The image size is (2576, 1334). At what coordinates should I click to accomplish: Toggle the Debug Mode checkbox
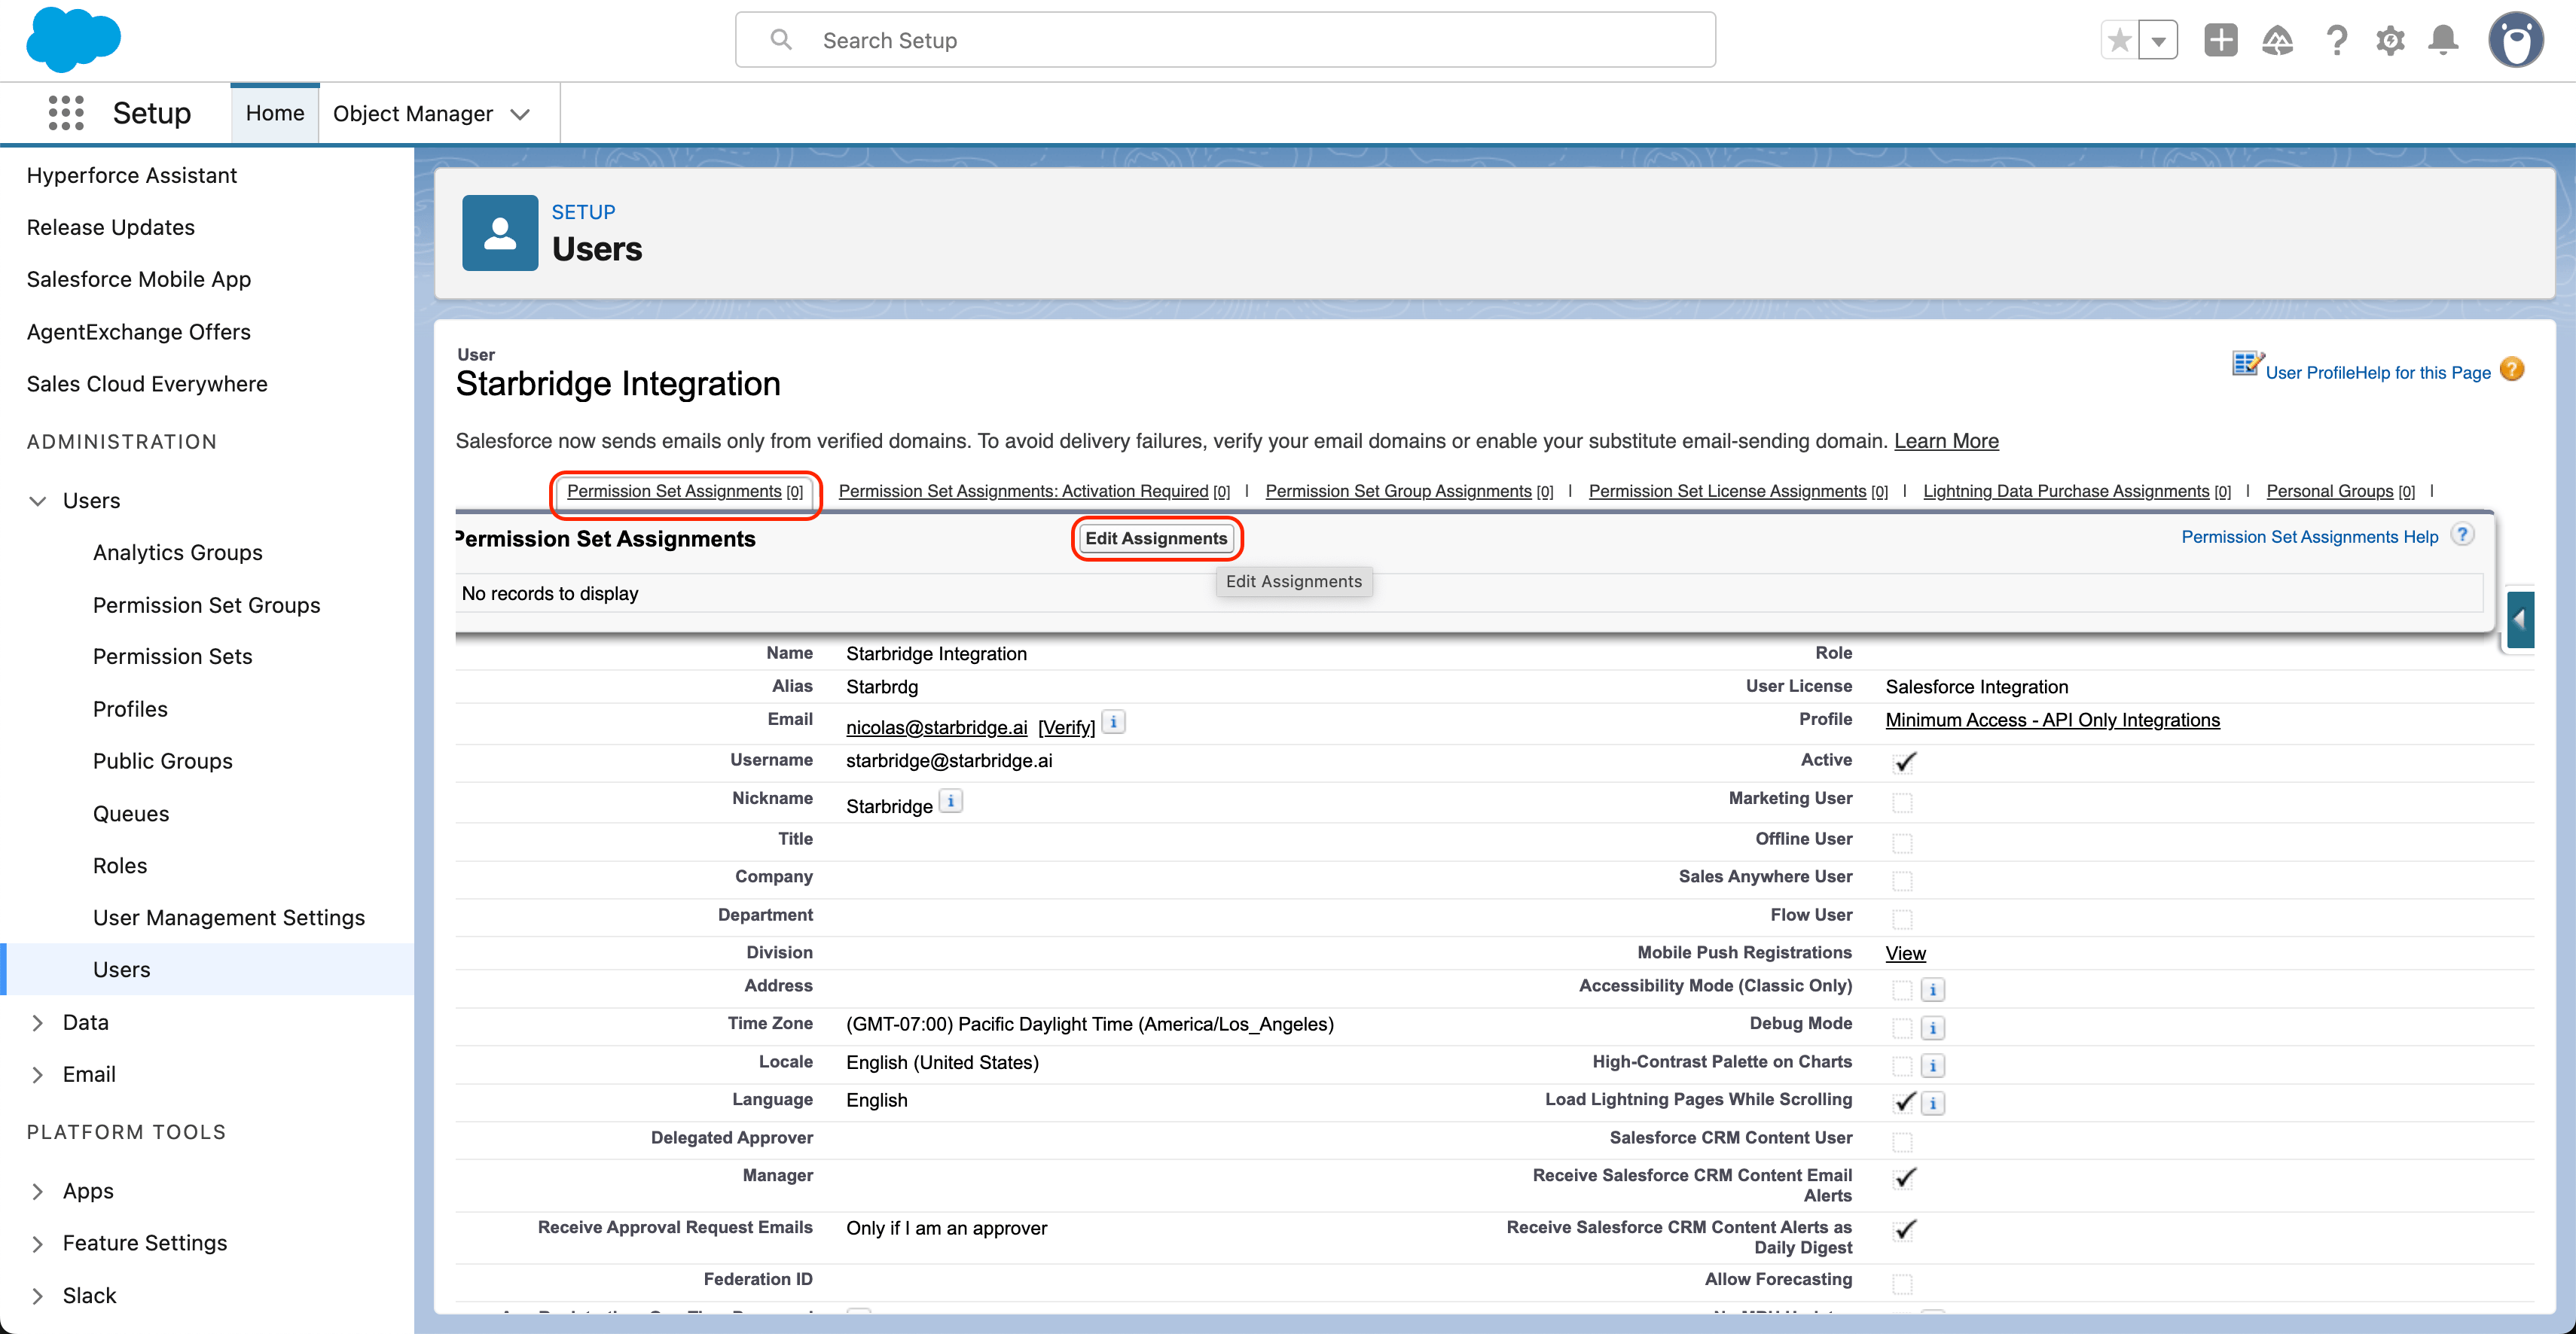[1902, 1028]
